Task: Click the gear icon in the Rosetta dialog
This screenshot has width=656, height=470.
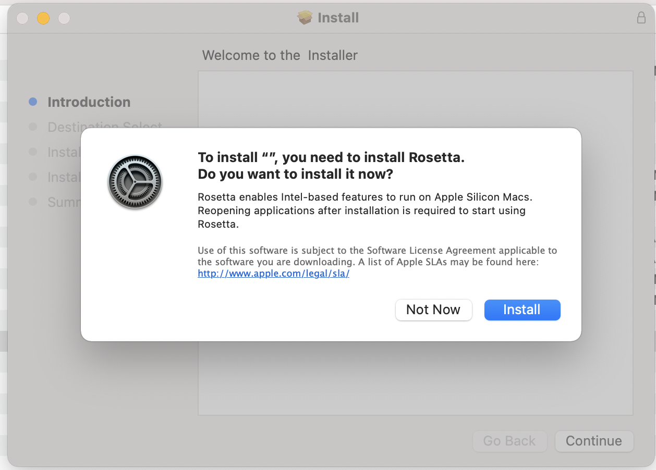Action: click(135, 182)
